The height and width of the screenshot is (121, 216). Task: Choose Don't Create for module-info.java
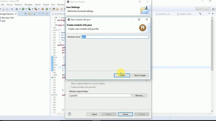point(140,75)
